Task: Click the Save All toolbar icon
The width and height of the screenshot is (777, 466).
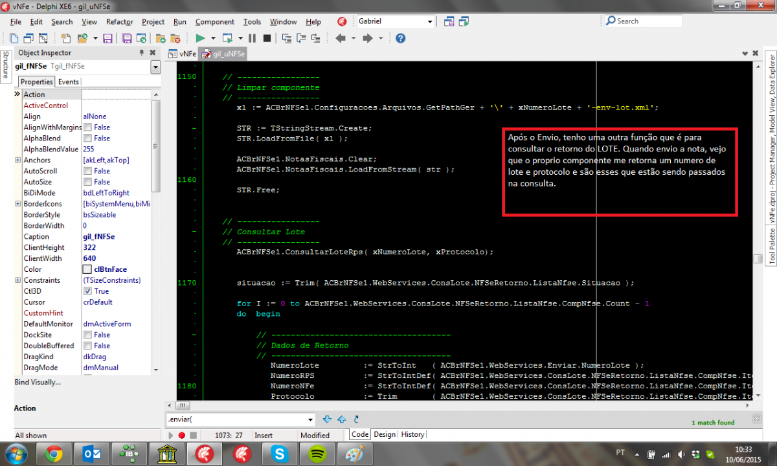Action: (x=127, y=38)
